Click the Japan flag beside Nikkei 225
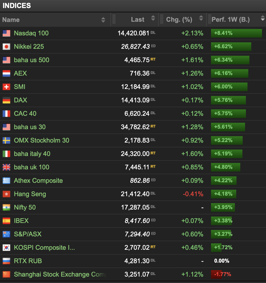 point(6,47)
